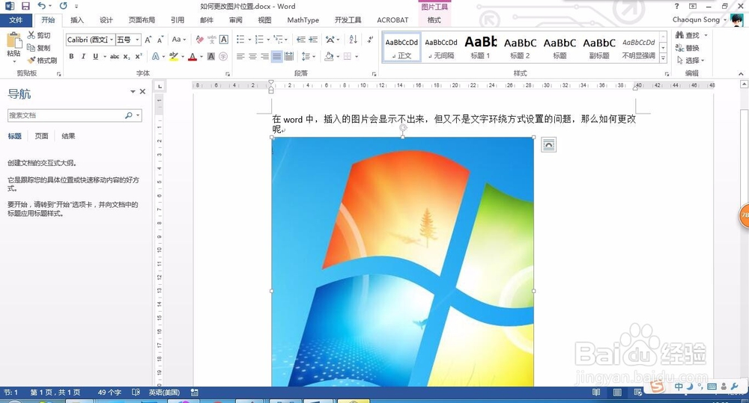The height and width of the screenshot is (403, 749).
Task: Open layout options icon beside picture
Action: click(x=549, y=144)
